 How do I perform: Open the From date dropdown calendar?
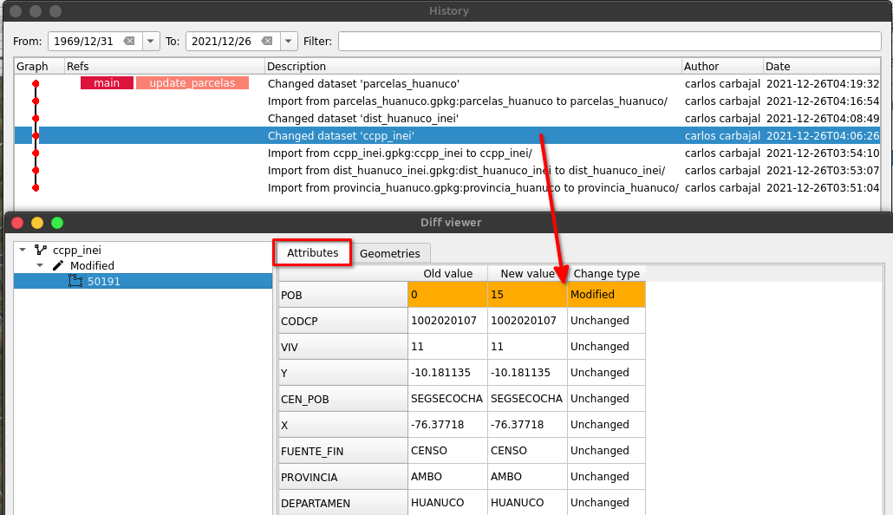pos(150,41)
